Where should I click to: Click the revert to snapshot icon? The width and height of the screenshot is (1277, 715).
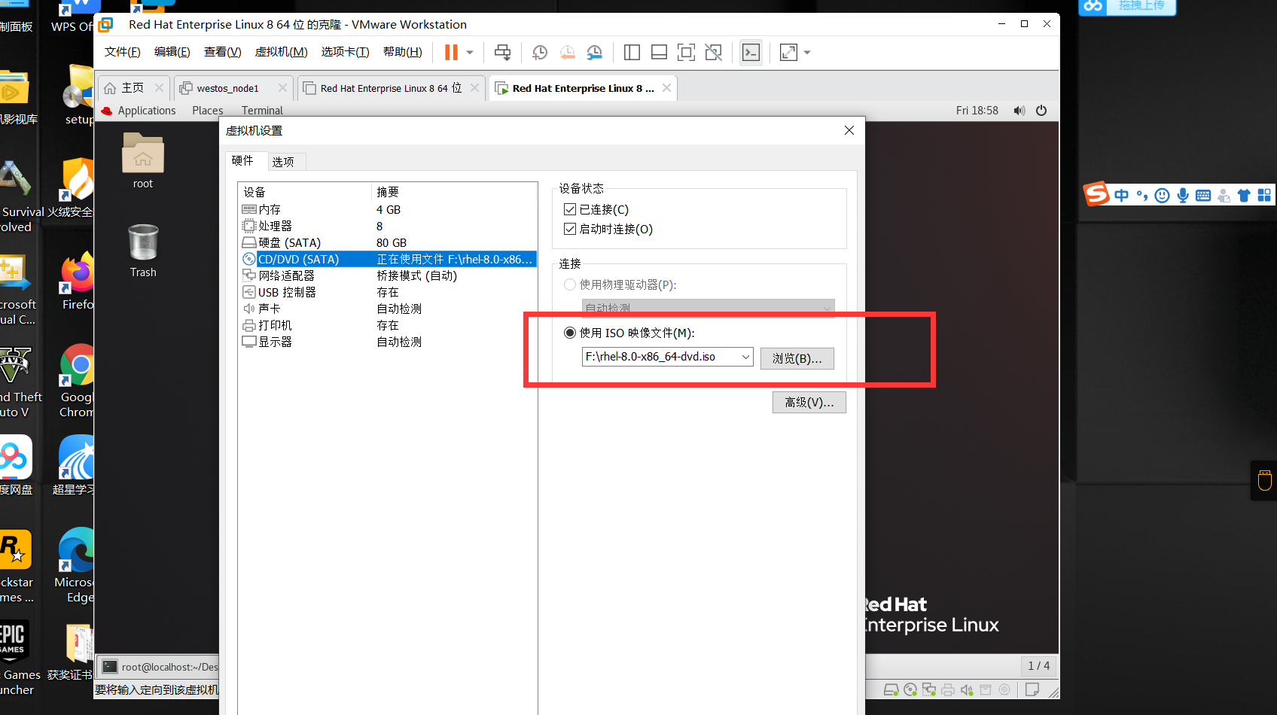point(568,52)
